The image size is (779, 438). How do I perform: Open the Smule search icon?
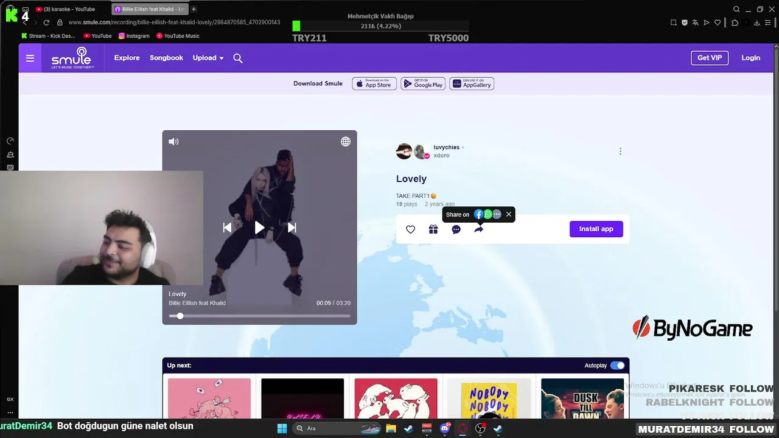pyautogui.click(x=238, y=58)
